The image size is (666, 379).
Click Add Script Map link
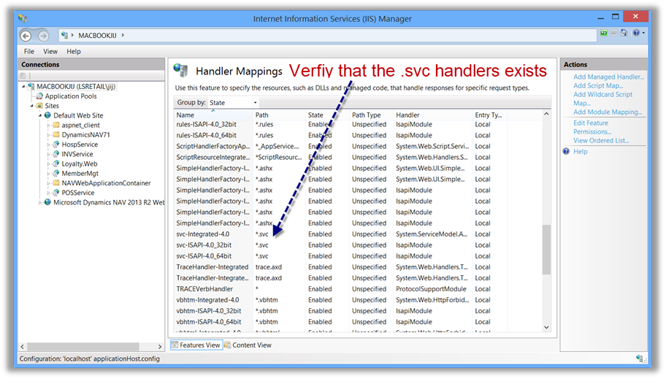pos(598,85)
